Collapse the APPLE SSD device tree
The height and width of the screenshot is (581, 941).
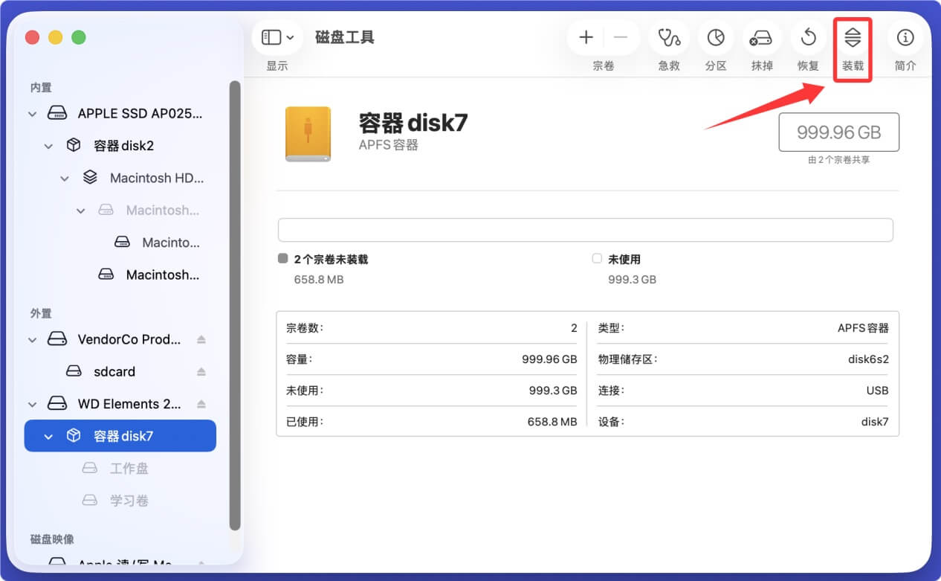pos(32,113)
